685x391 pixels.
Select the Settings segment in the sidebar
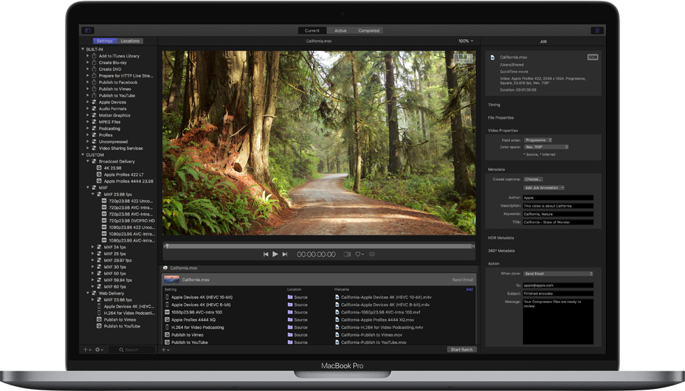[105, 41]
